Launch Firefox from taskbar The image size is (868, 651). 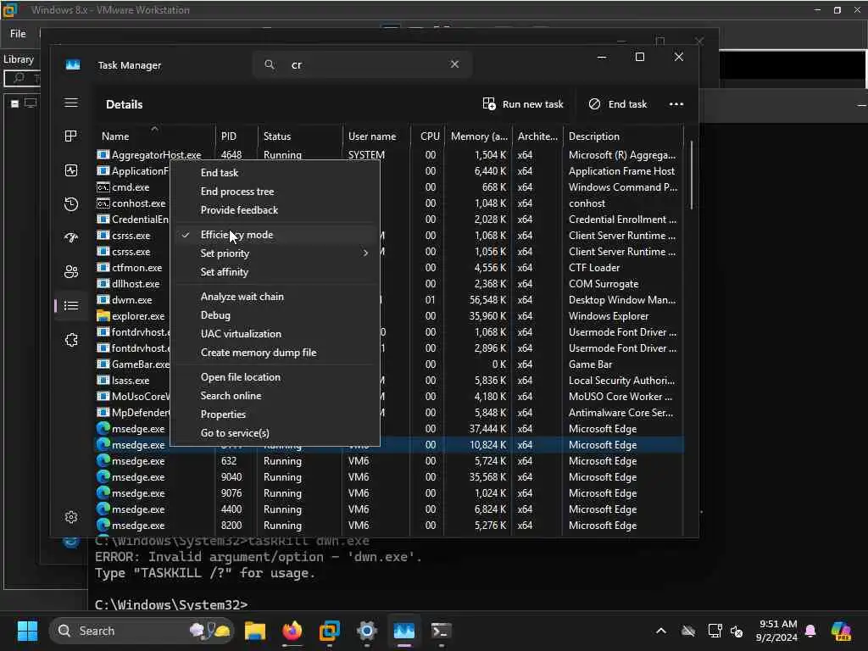click(292, 631)
